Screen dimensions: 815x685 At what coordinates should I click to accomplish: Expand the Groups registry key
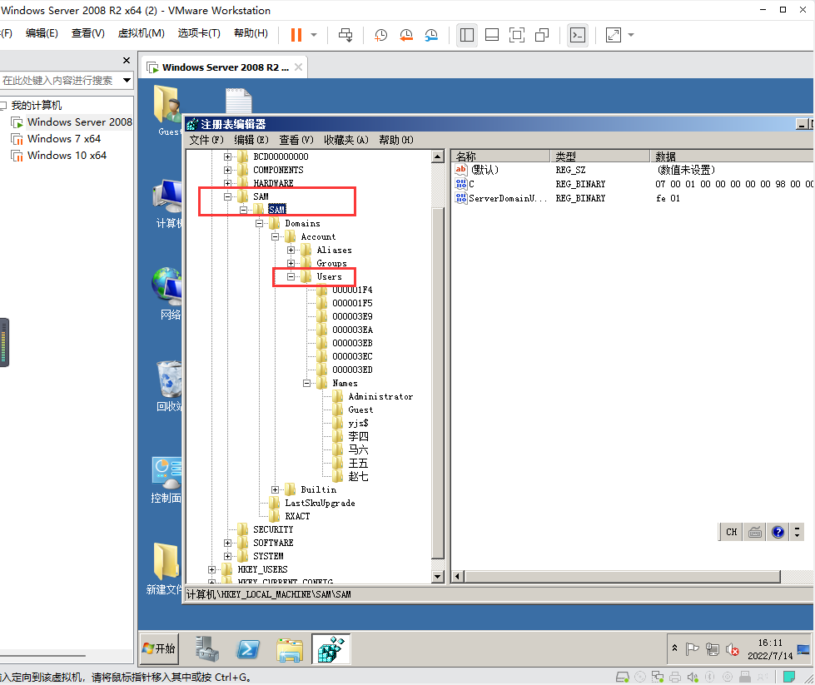click(x=291, y=264)
